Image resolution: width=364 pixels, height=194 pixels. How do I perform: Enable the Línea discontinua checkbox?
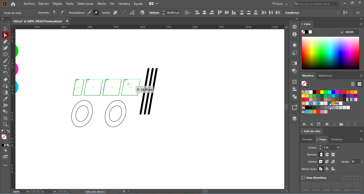303,178
